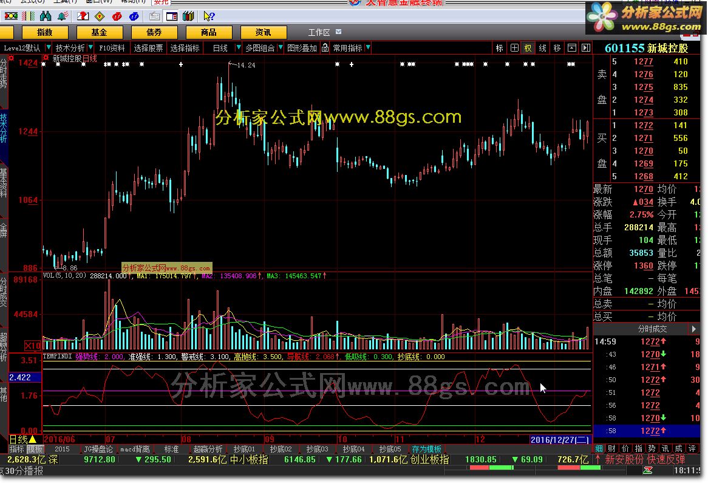Open the 指数 tab
Viewport: 708px width, 483px height.
(x=45, y=33)
